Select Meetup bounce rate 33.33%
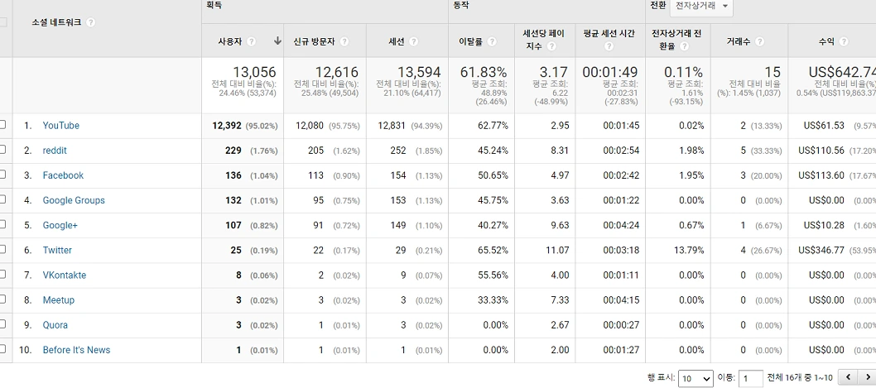 (493, 300)
